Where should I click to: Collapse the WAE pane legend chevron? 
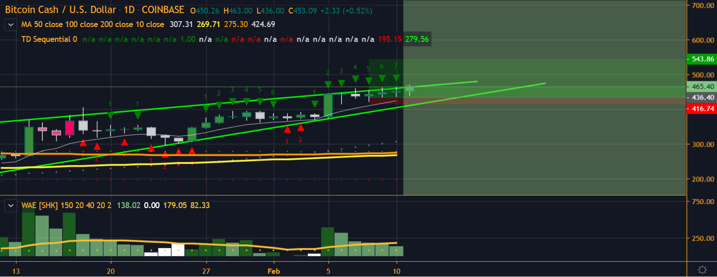(11, 206)
